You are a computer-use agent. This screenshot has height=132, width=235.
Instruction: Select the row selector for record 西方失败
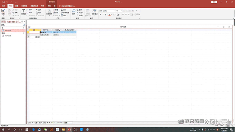click(x=28, y=35)
